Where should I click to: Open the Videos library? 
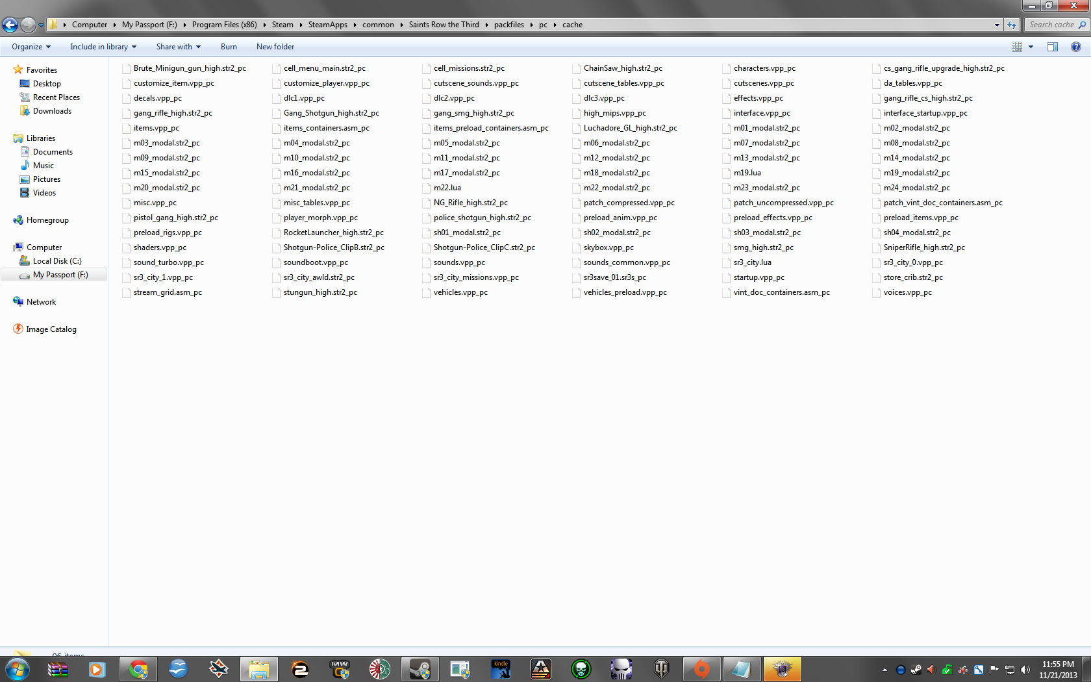coord(44,193)
